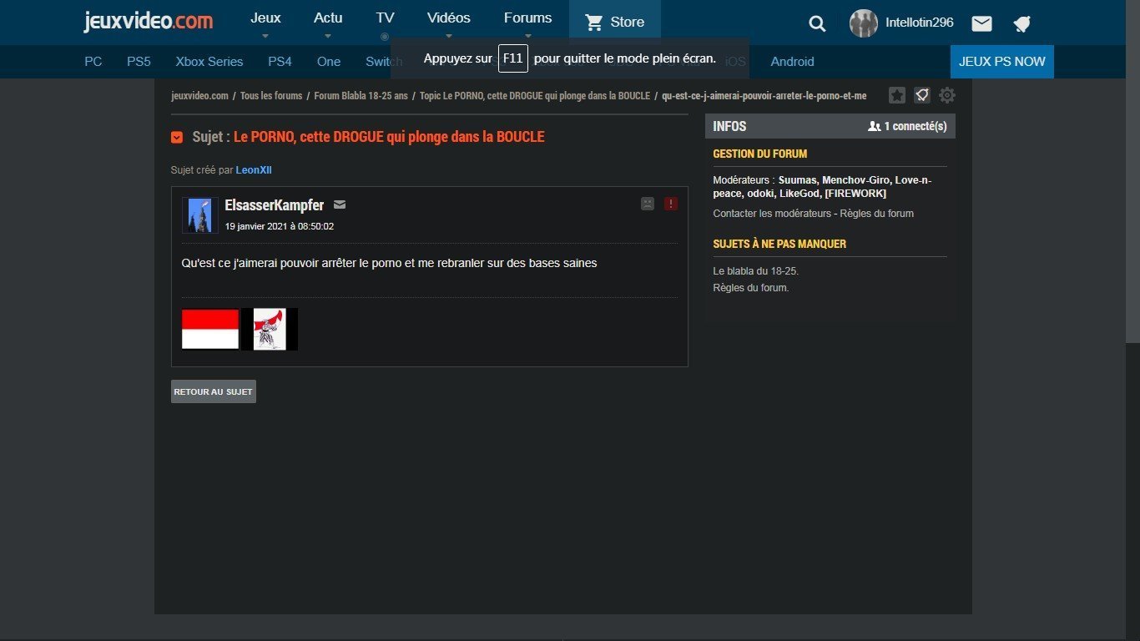Click the post date 19 janvier 2021
Screen dimensions: 1140x641
280,226
